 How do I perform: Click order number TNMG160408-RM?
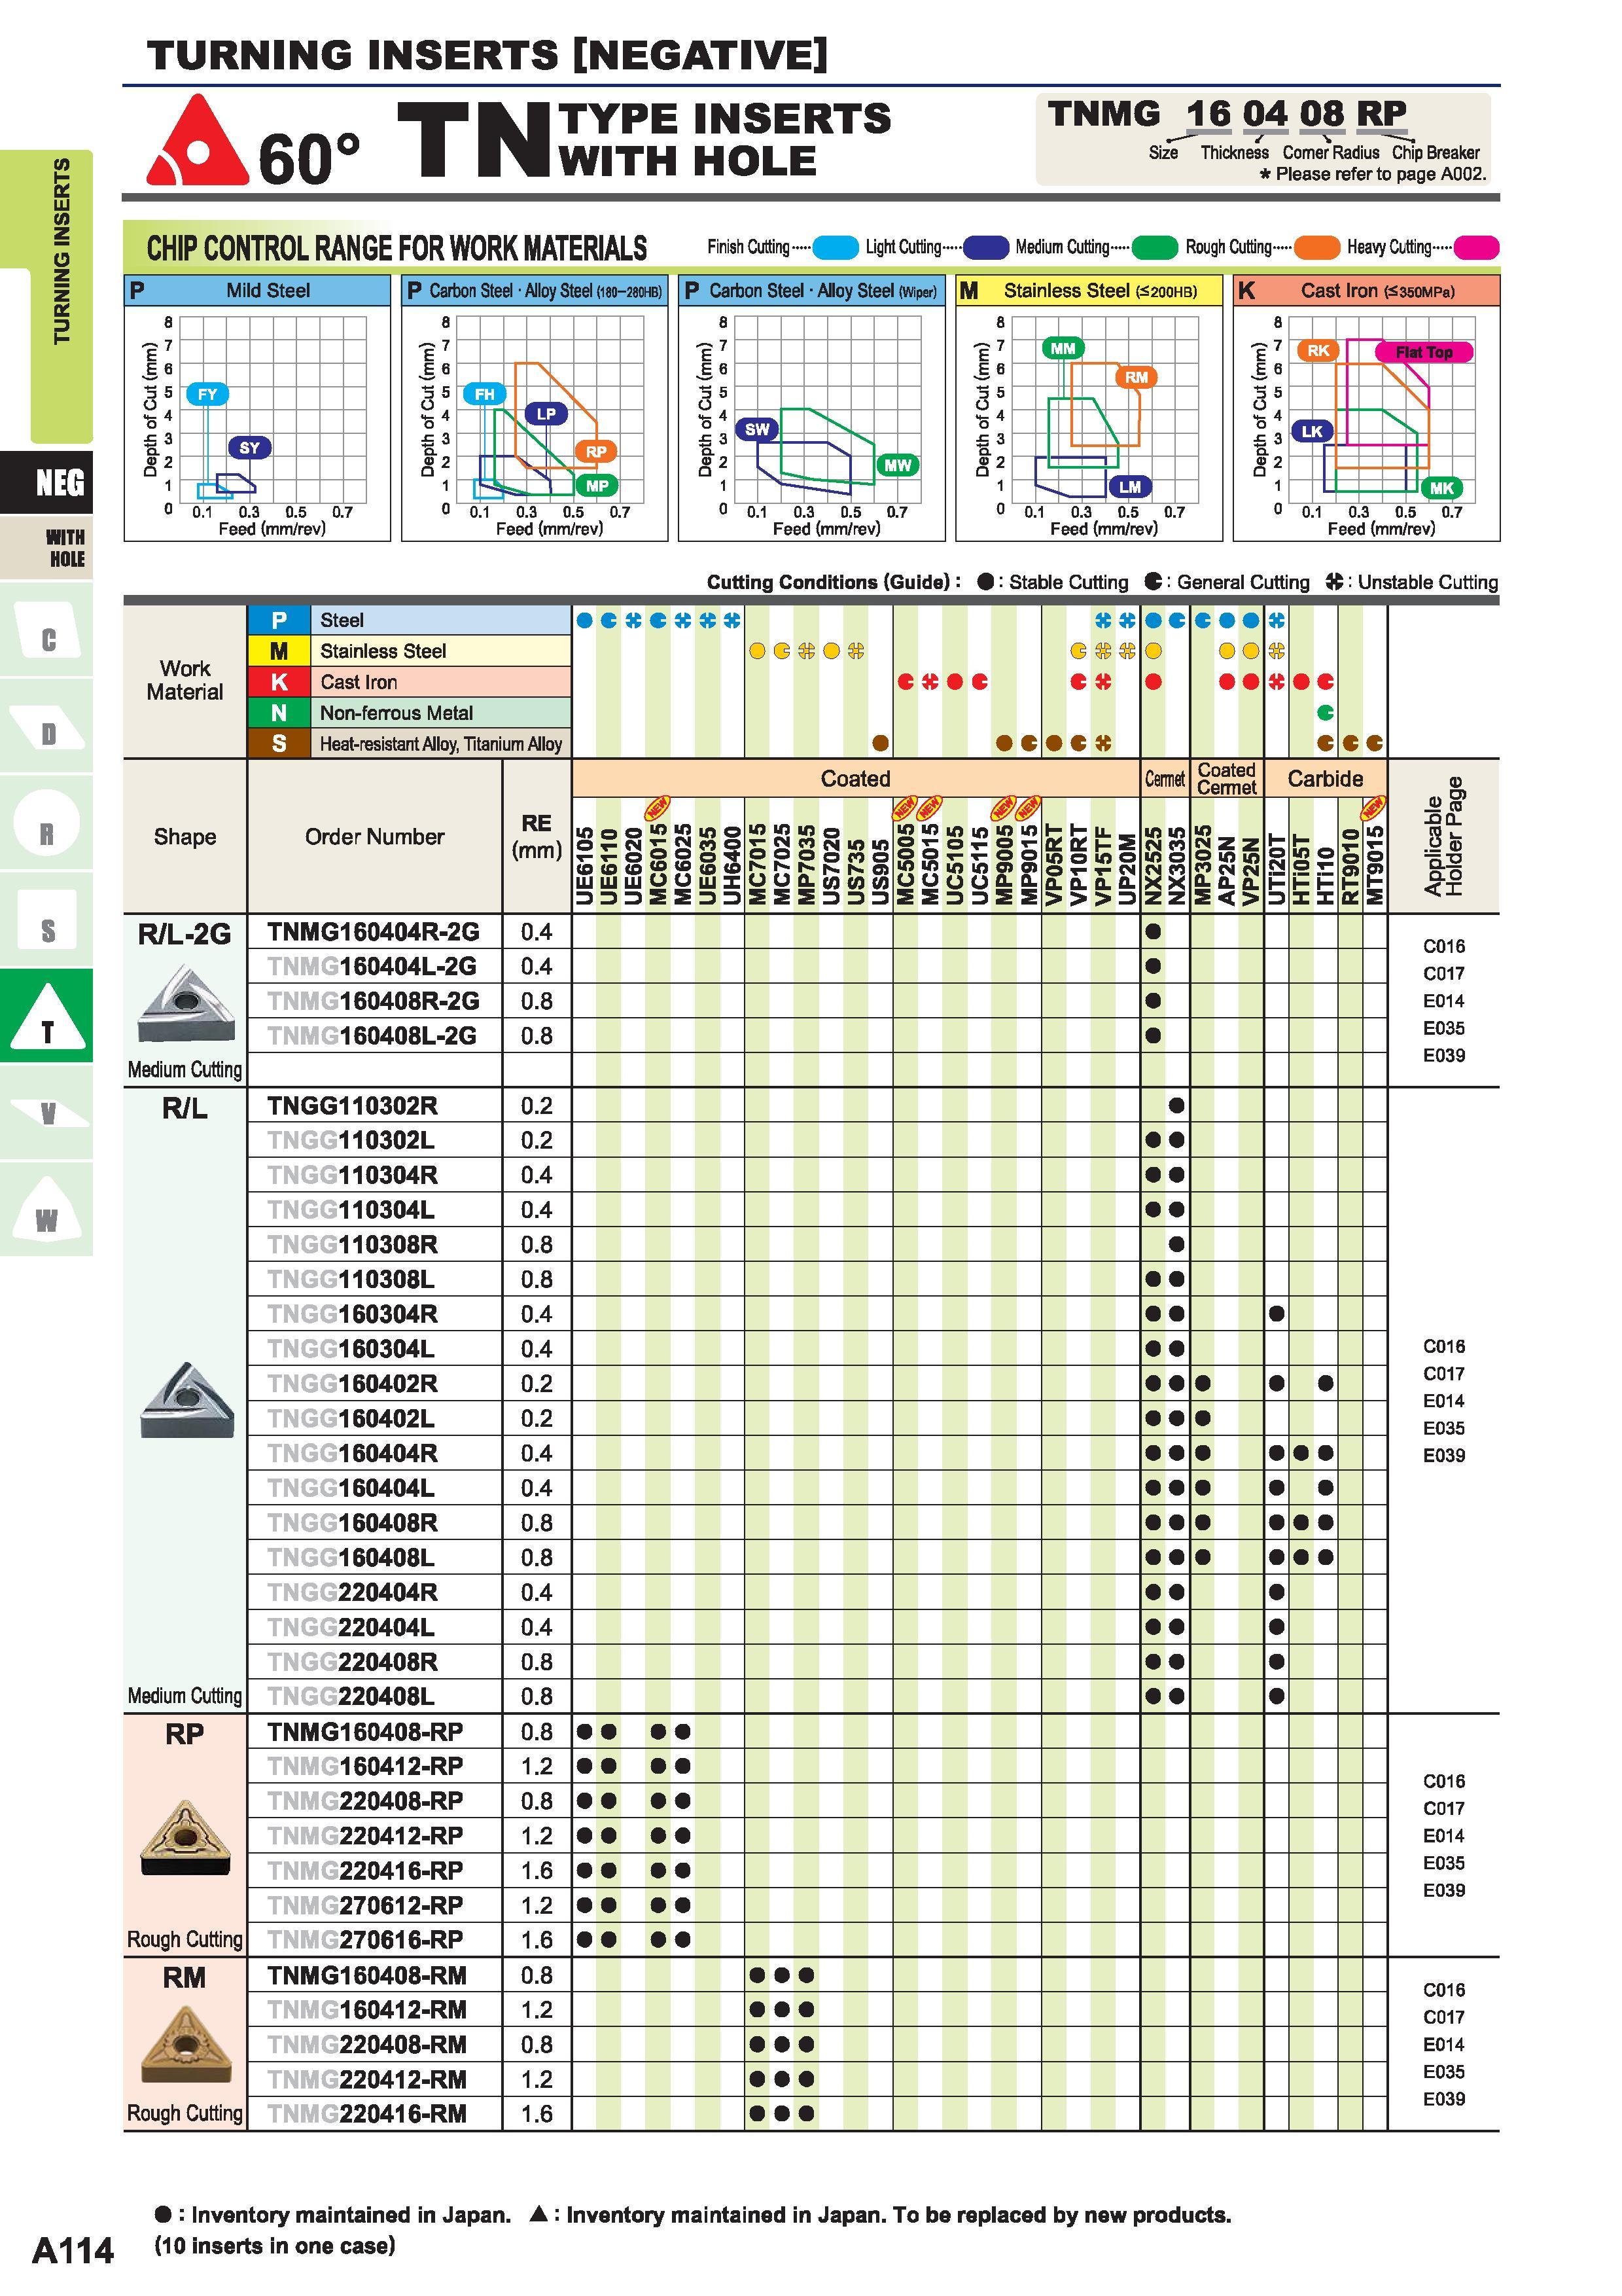(367, 1976)
